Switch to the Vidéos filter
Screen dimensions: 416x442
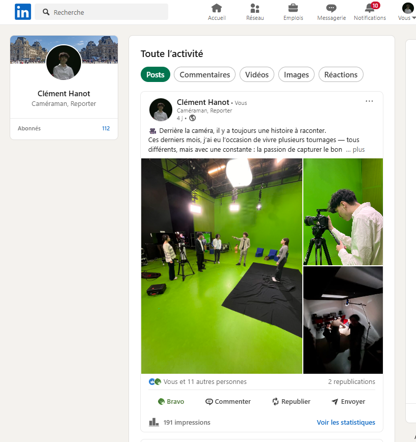point(257,74)
